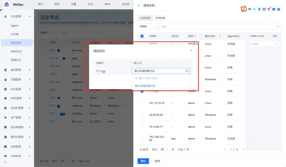
Task: Select APM节点 in the sidebar
Action: (x=16, y=52)
